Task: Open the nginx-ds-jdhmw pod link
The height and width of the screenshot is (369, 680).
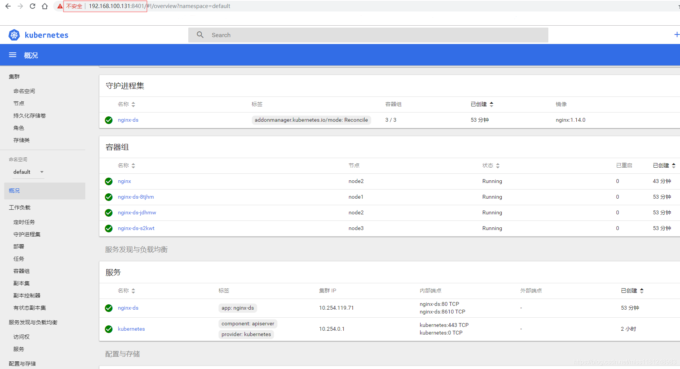Action: tap(137, 212)
